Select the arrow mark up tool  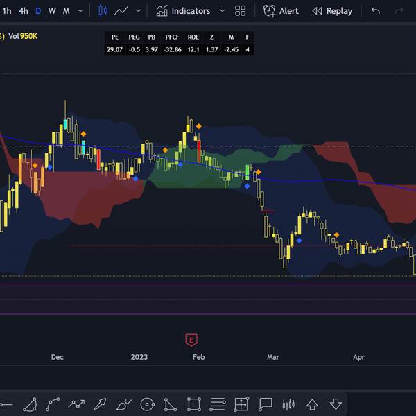tap(312, 404)
